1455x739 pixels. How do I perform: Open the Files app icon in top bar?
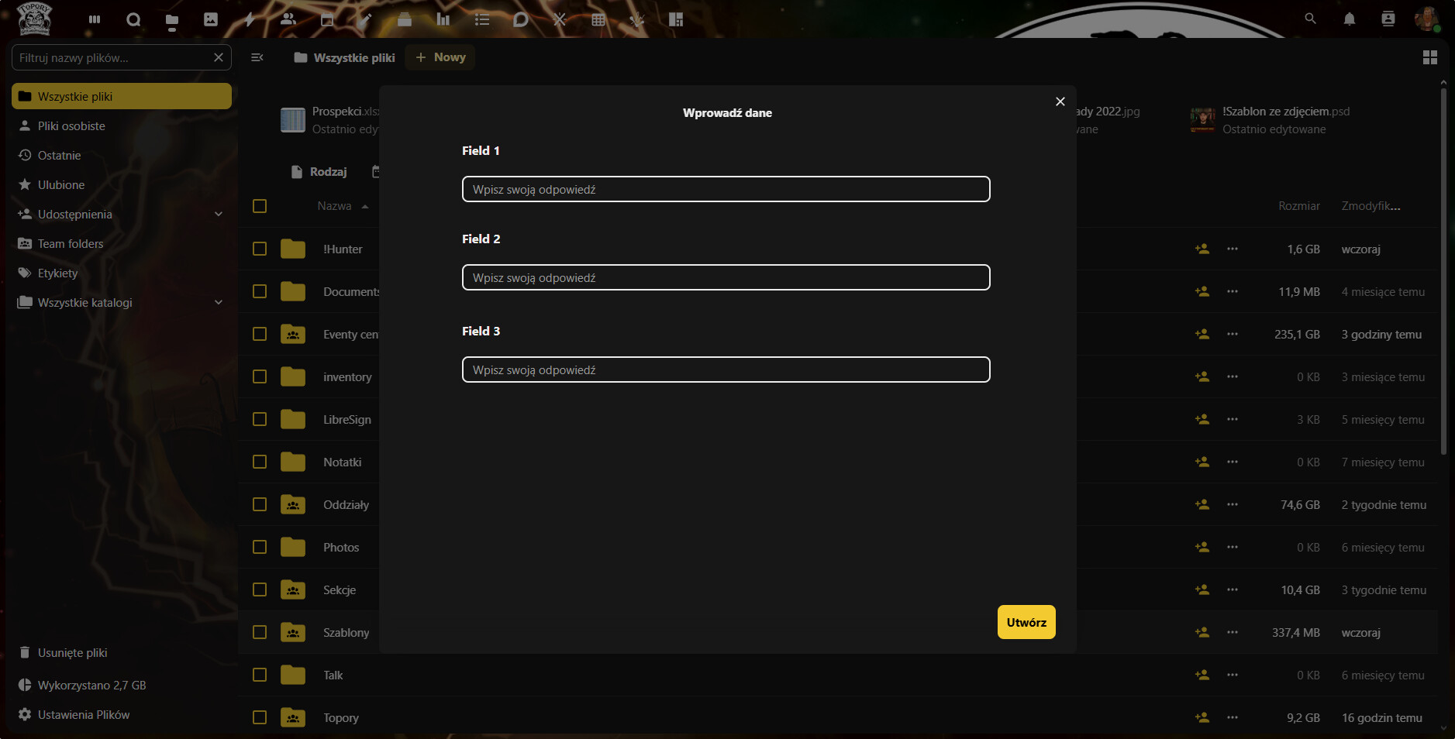tap(172, 19)
